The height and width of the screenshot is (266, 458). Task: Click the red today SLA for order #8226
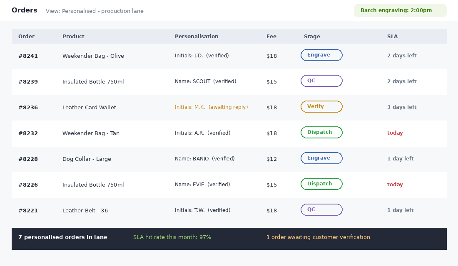(x=395, y=185)
